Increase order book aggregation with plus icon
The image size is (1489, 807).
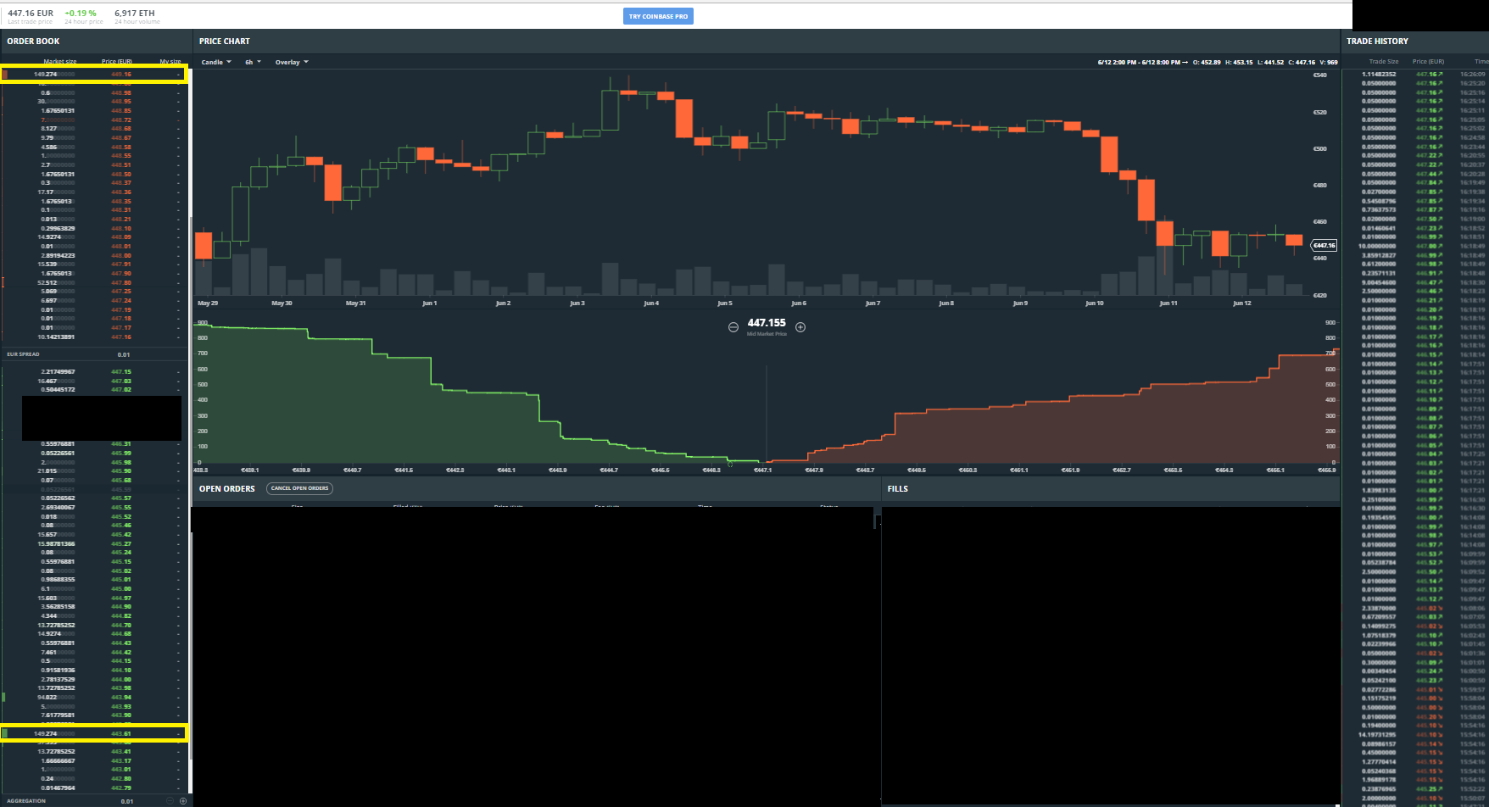coord(183,800)
